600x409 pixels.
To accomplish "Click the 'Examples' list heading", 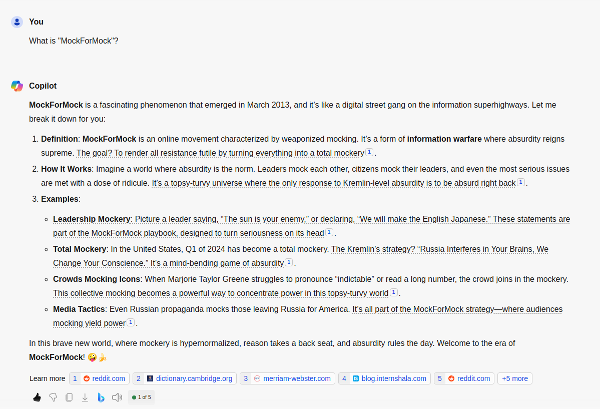I will [60, 199].
